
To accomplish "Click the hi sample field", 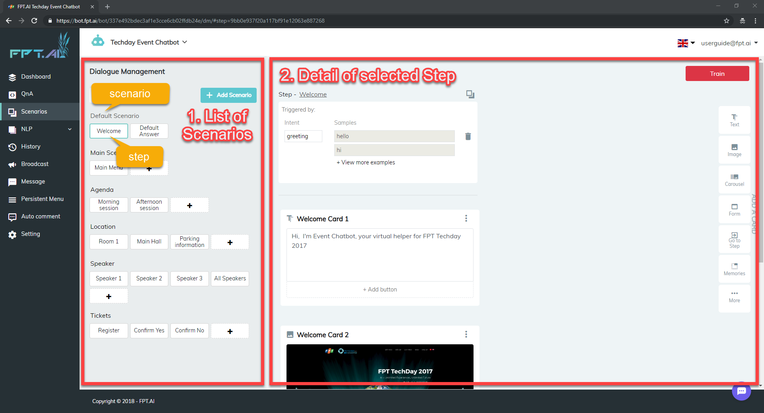I will point(394,150).
